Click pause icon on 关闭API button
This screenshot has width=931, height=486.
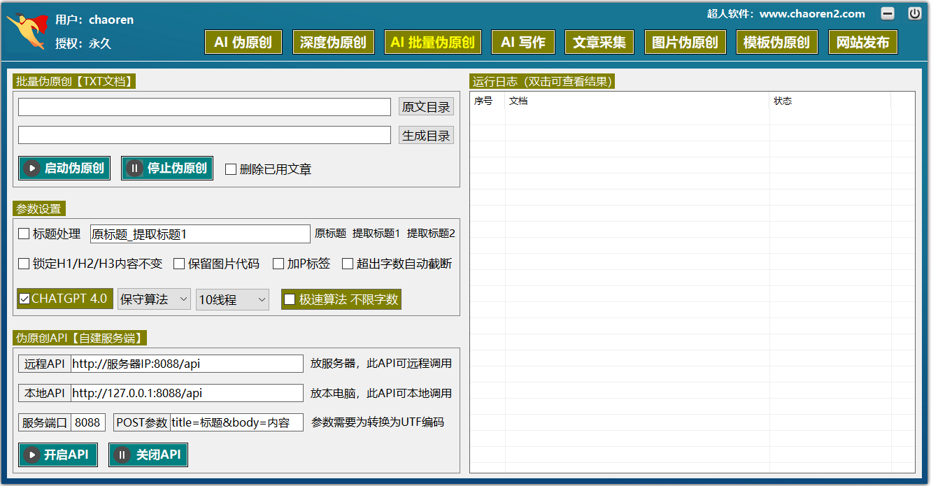click(x=122, y=455)
